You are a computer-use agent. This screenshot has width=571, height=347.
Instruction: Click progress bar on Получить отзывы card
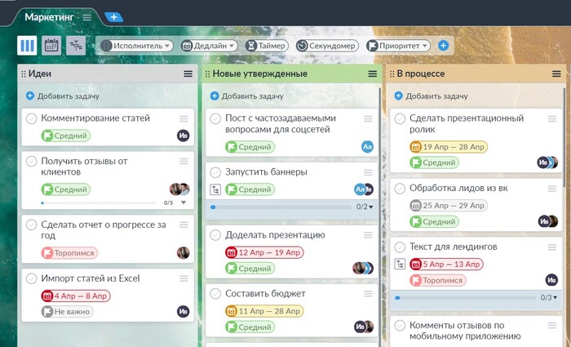click(99, 202)
